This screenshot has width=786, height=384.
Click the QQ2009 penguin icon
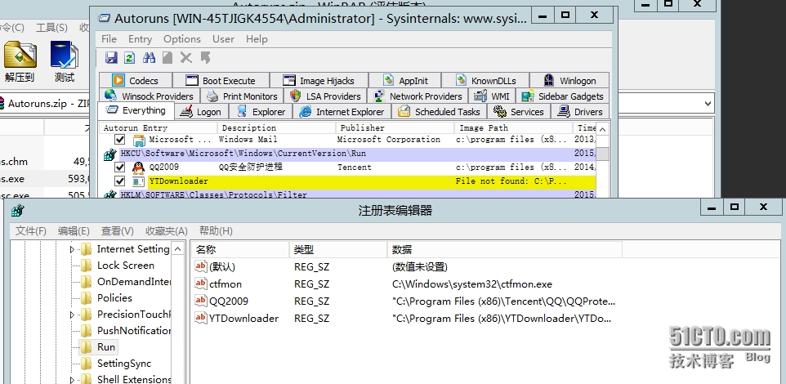click(x=139, y=167)
